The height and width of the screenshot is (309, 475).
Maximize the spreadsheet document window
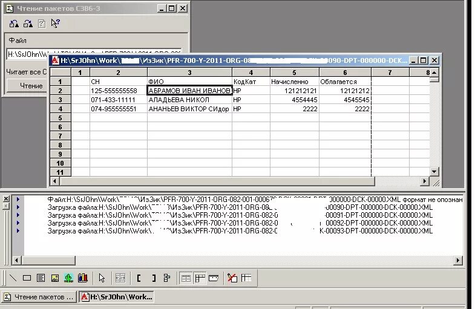click(423, 60)
